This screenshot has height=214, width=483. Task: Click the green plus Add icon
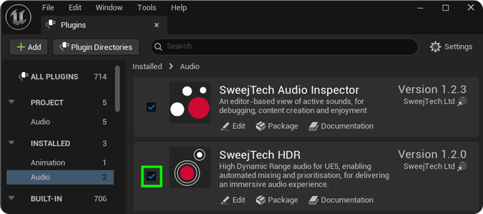(x=20, y=47)
